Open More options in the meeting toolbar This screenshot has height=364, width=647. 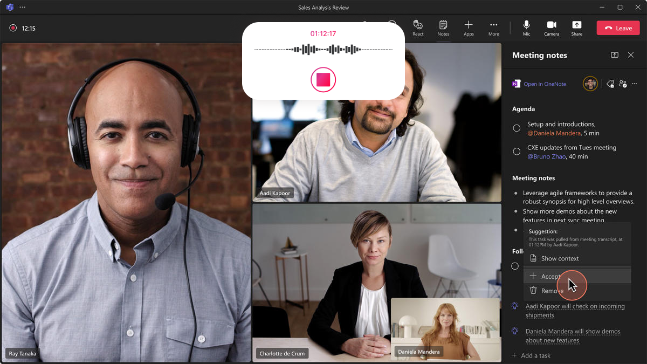(x=493, y=28)
